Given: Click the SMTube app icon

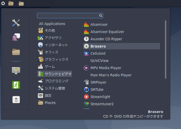Looking at the screenshot, I should click(86, 90).
